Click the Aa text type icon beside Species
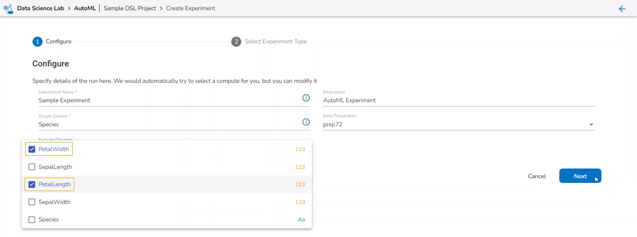This screenshot has height=237, width=637. [x=301, y=220]
